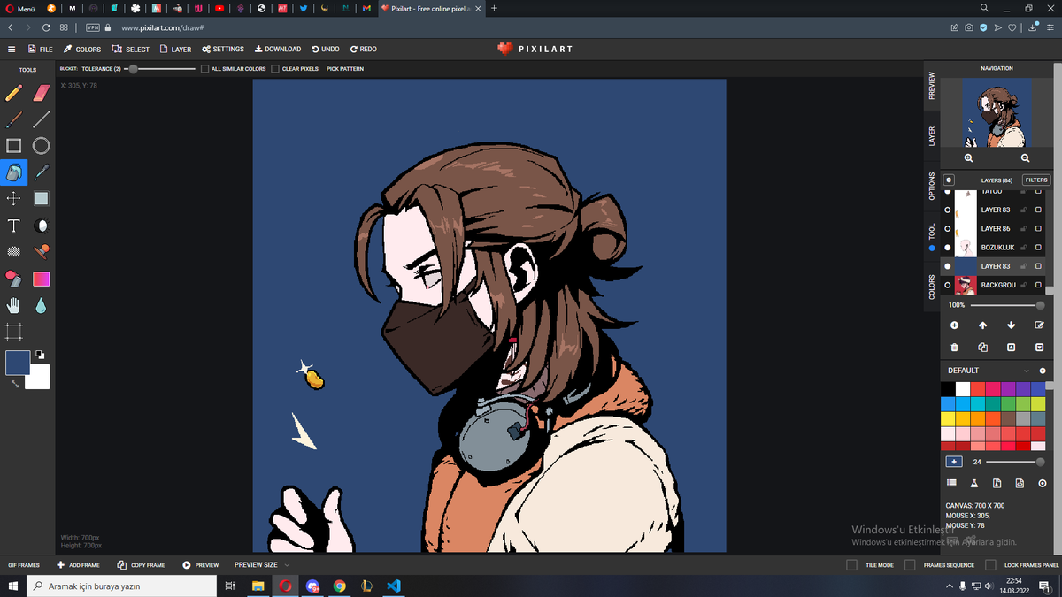The height and width of the screenshot is (597, 1062).
Task: Toggle visibility of BACKGROU layer
Action: [x=948, y=285]
